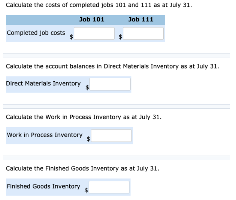Click the dollar sign before Job 101 field
This screenshot has height=200, width=236.
[x=71, y=37]
